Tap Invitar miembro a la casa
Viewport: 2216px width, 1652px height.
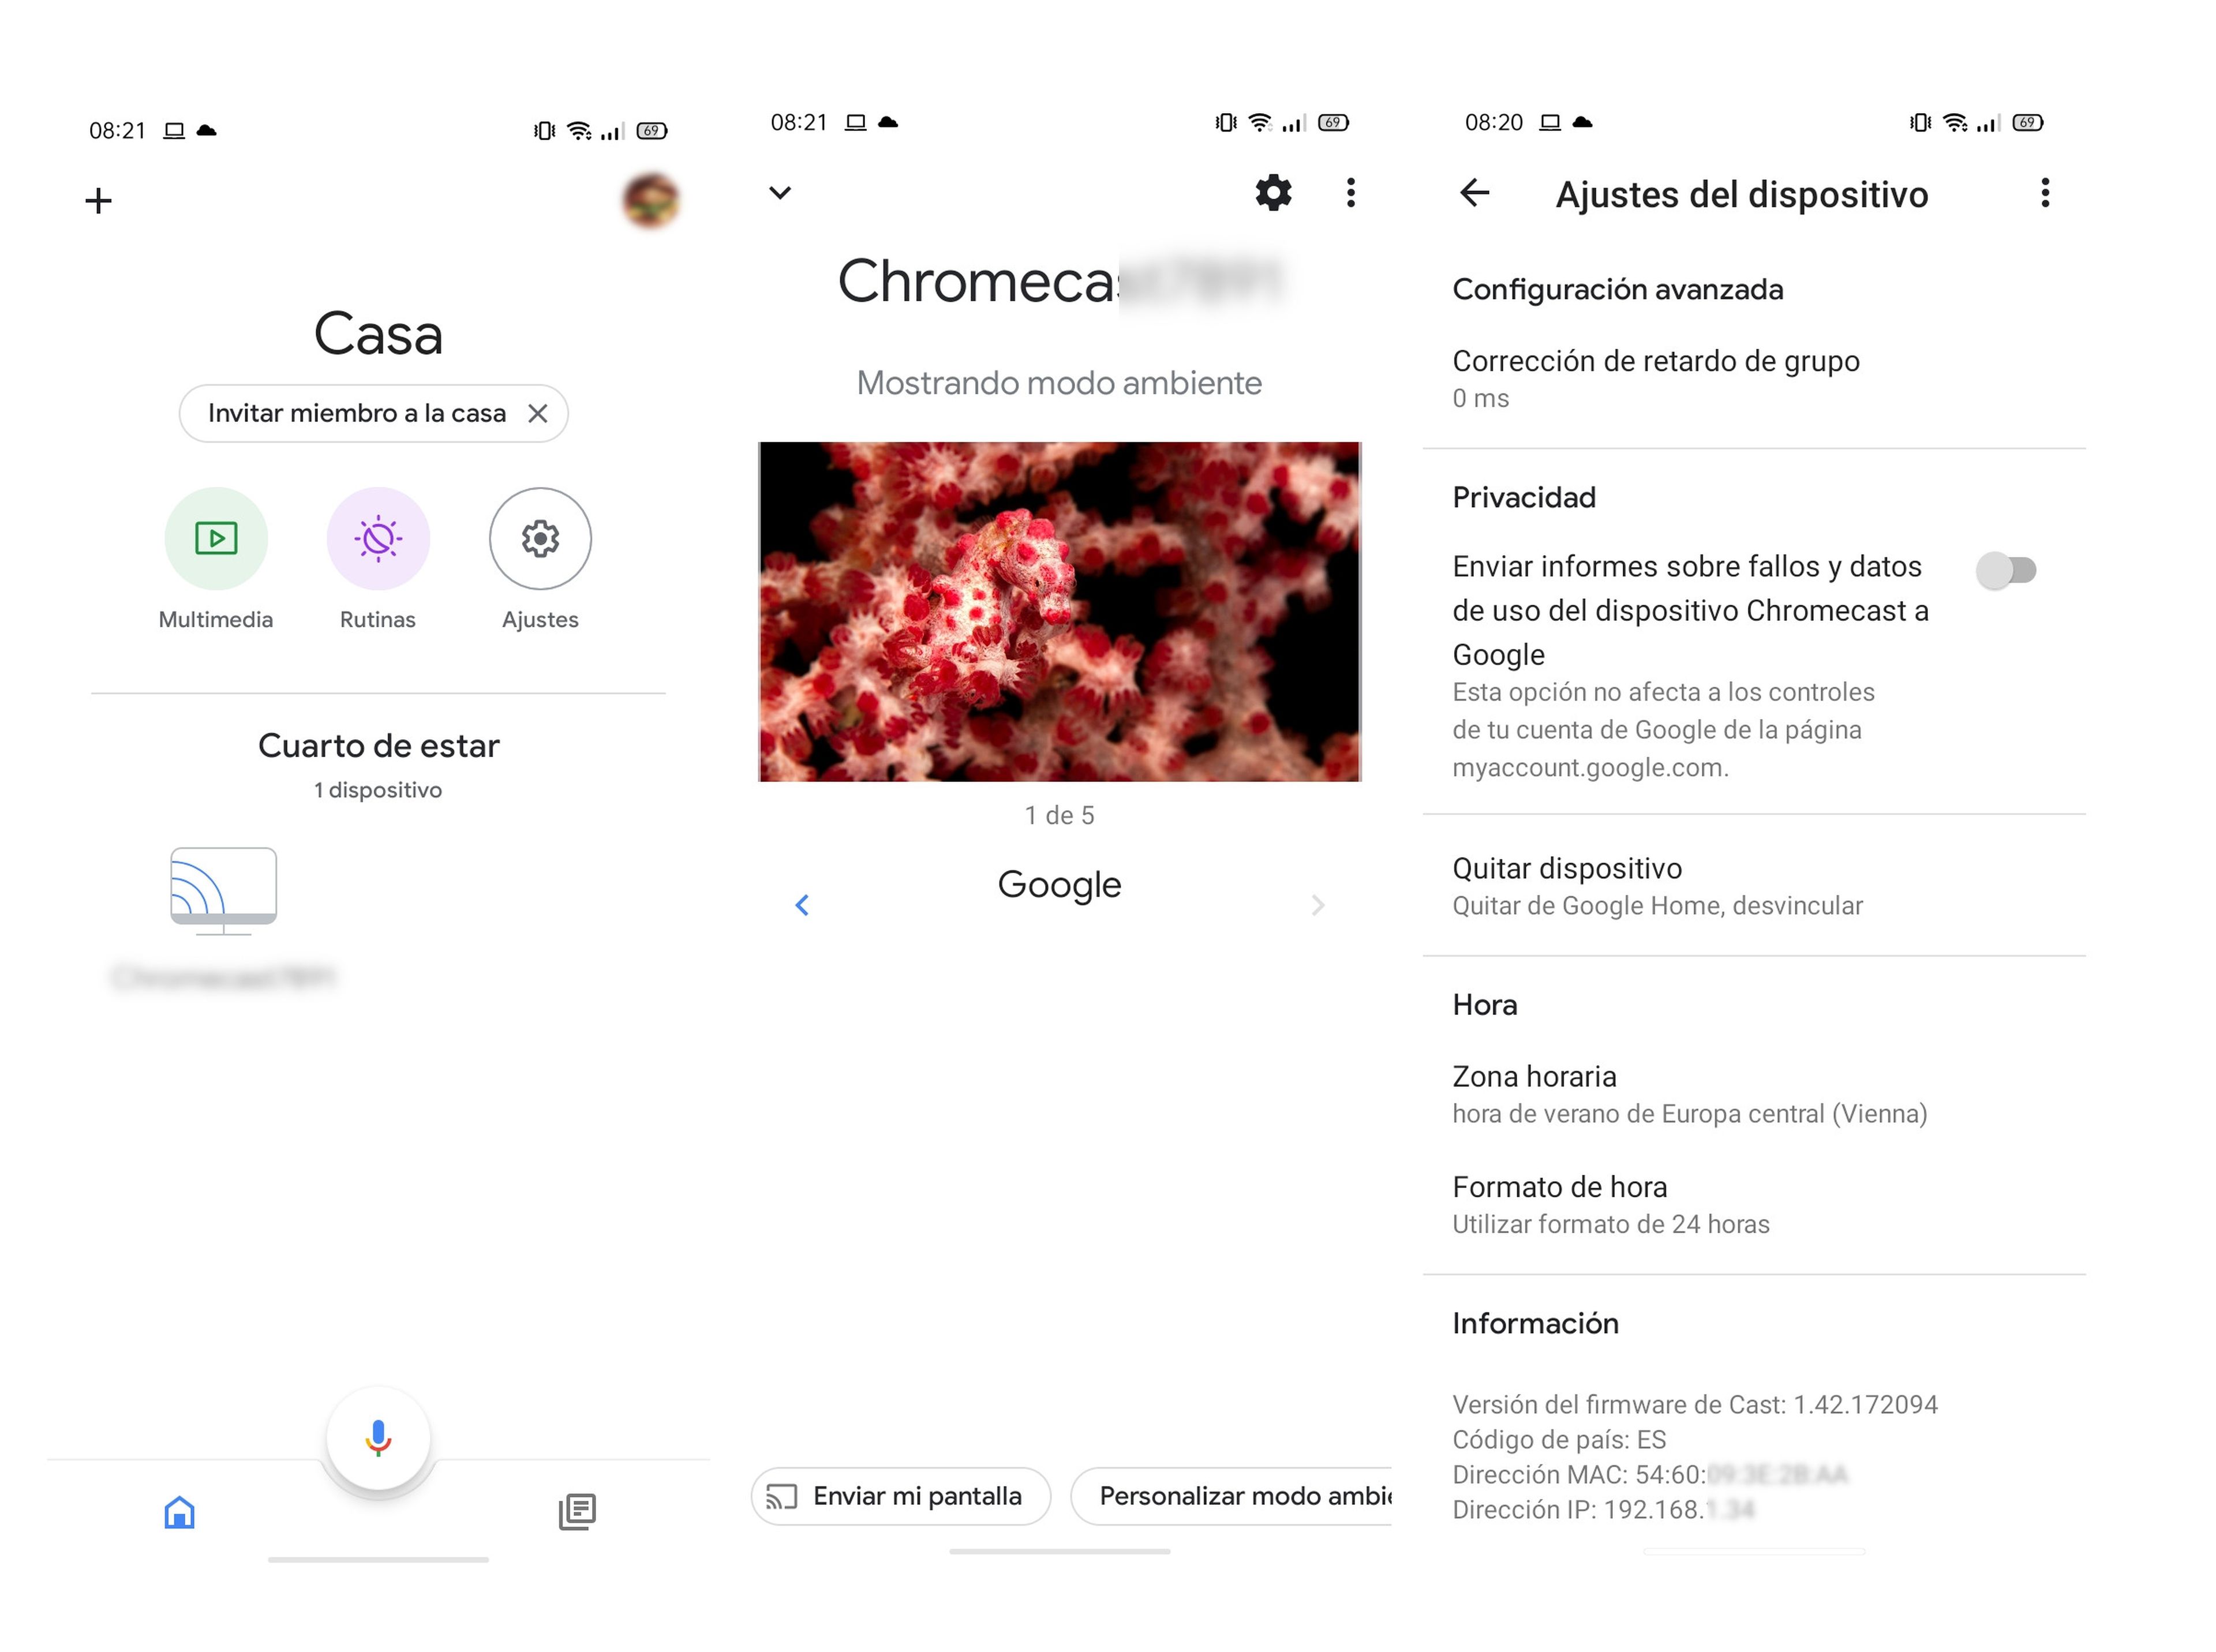coord(356,413)
